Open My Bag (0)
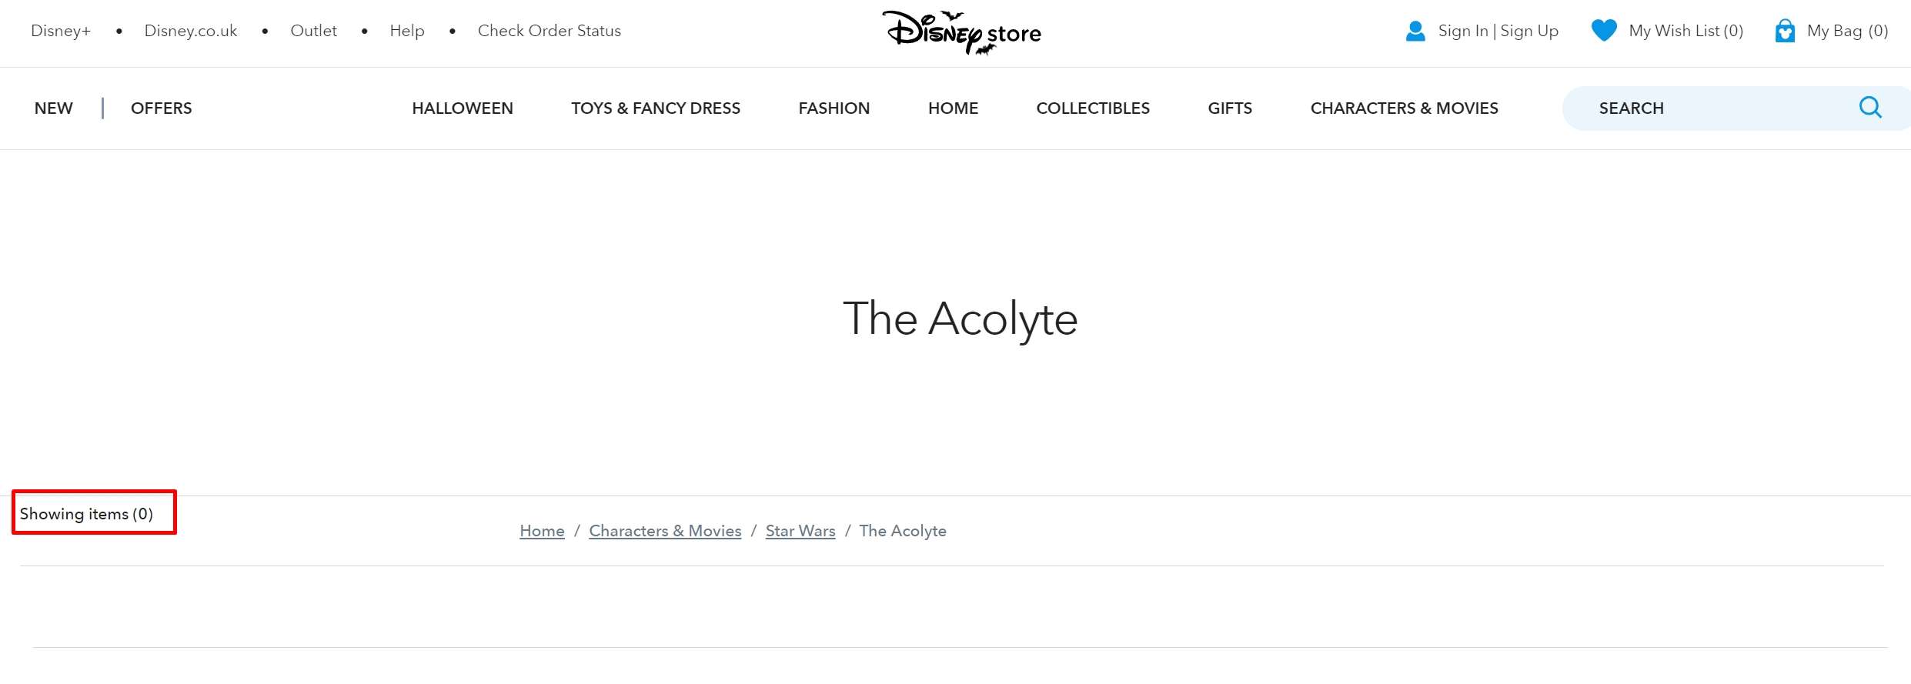This screenshot has width=1911, height=684. (x=1848, y=31)
